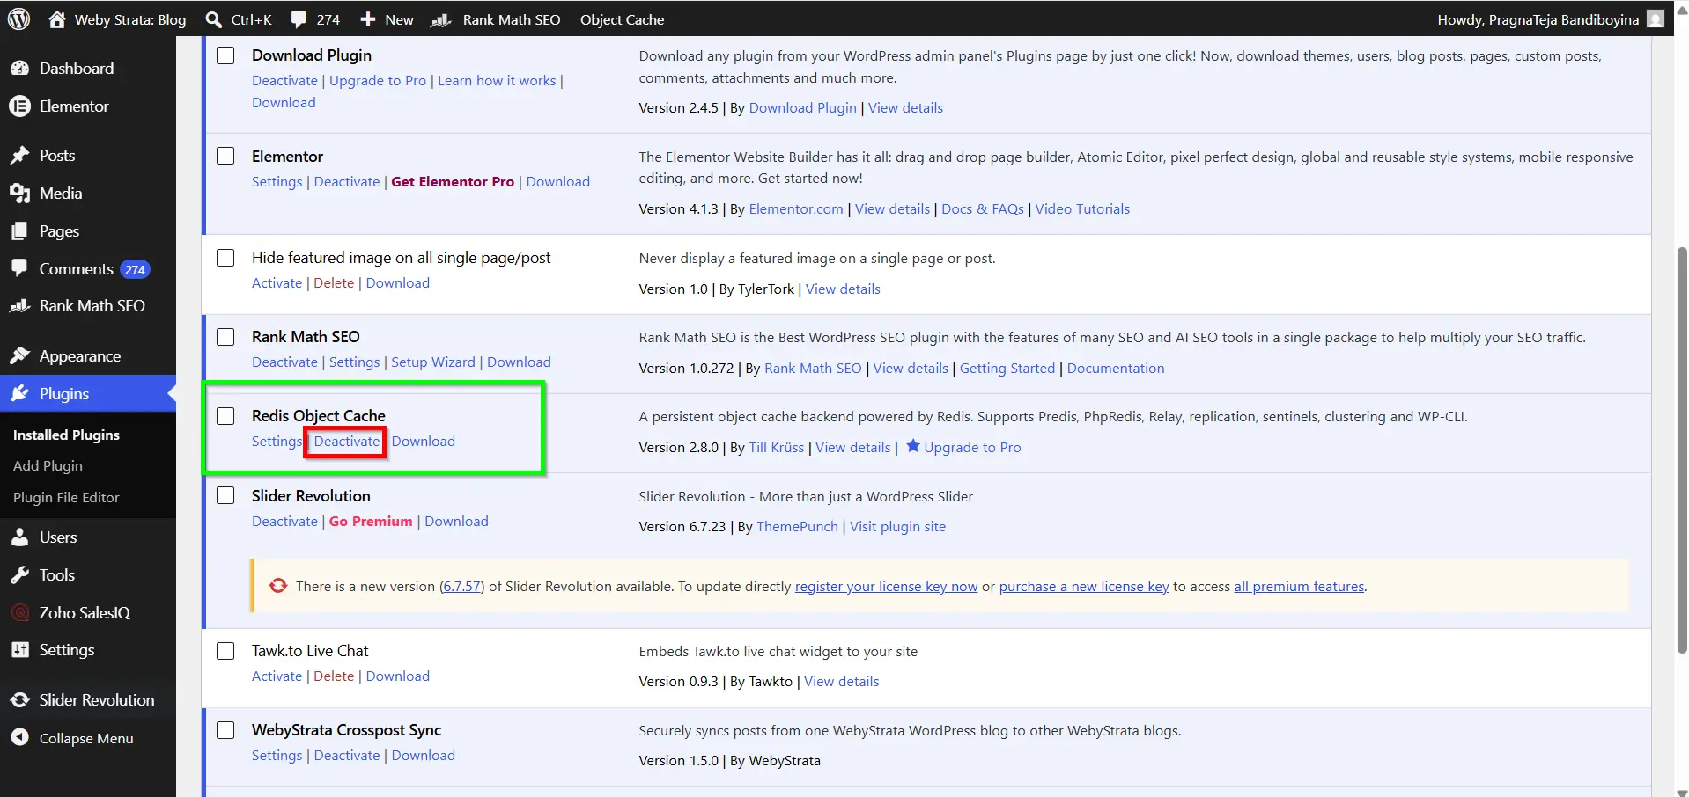
Task: Click the Appearance brush icon
Action: point(19,355)
